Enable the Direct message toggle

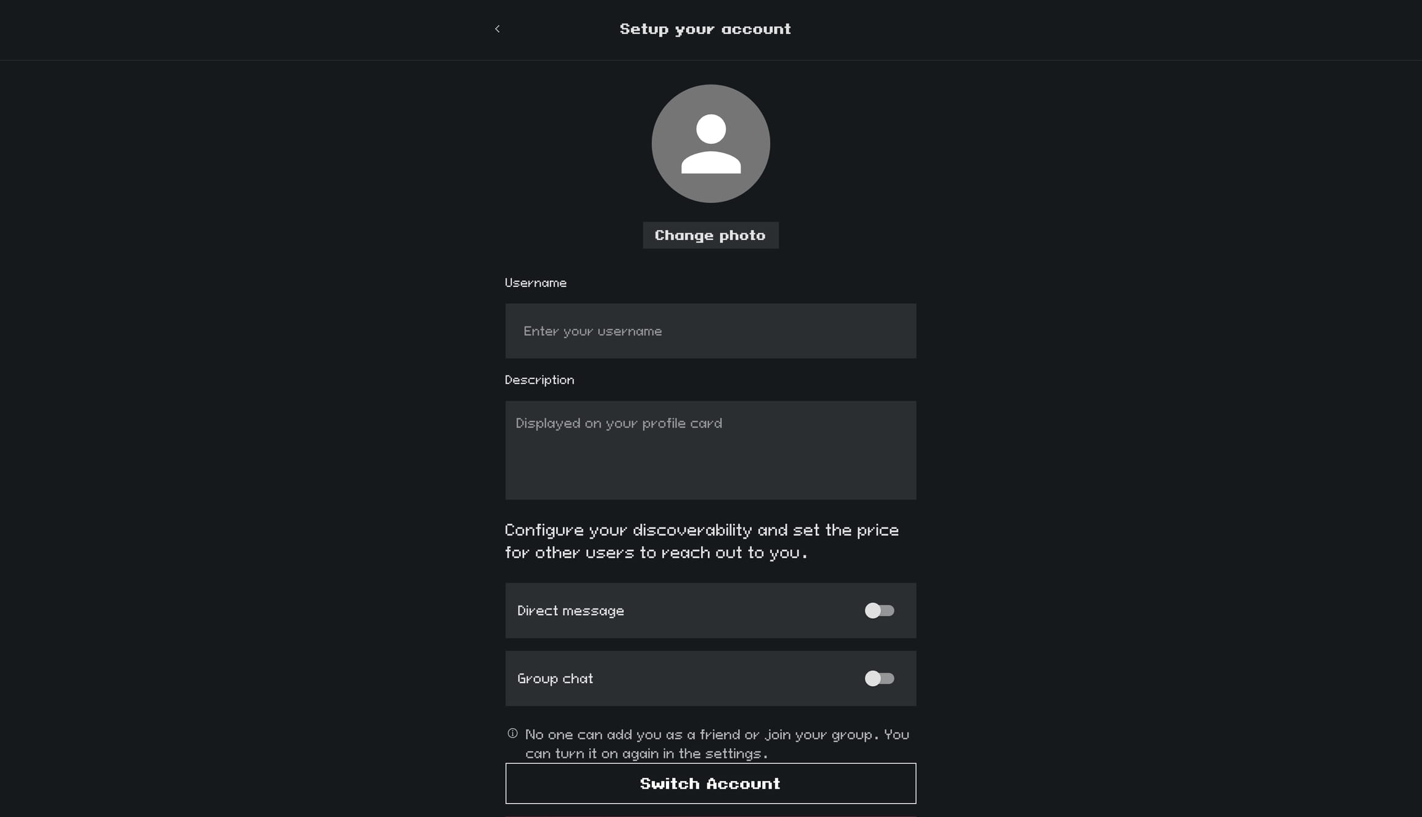click(x=879, y=611)
